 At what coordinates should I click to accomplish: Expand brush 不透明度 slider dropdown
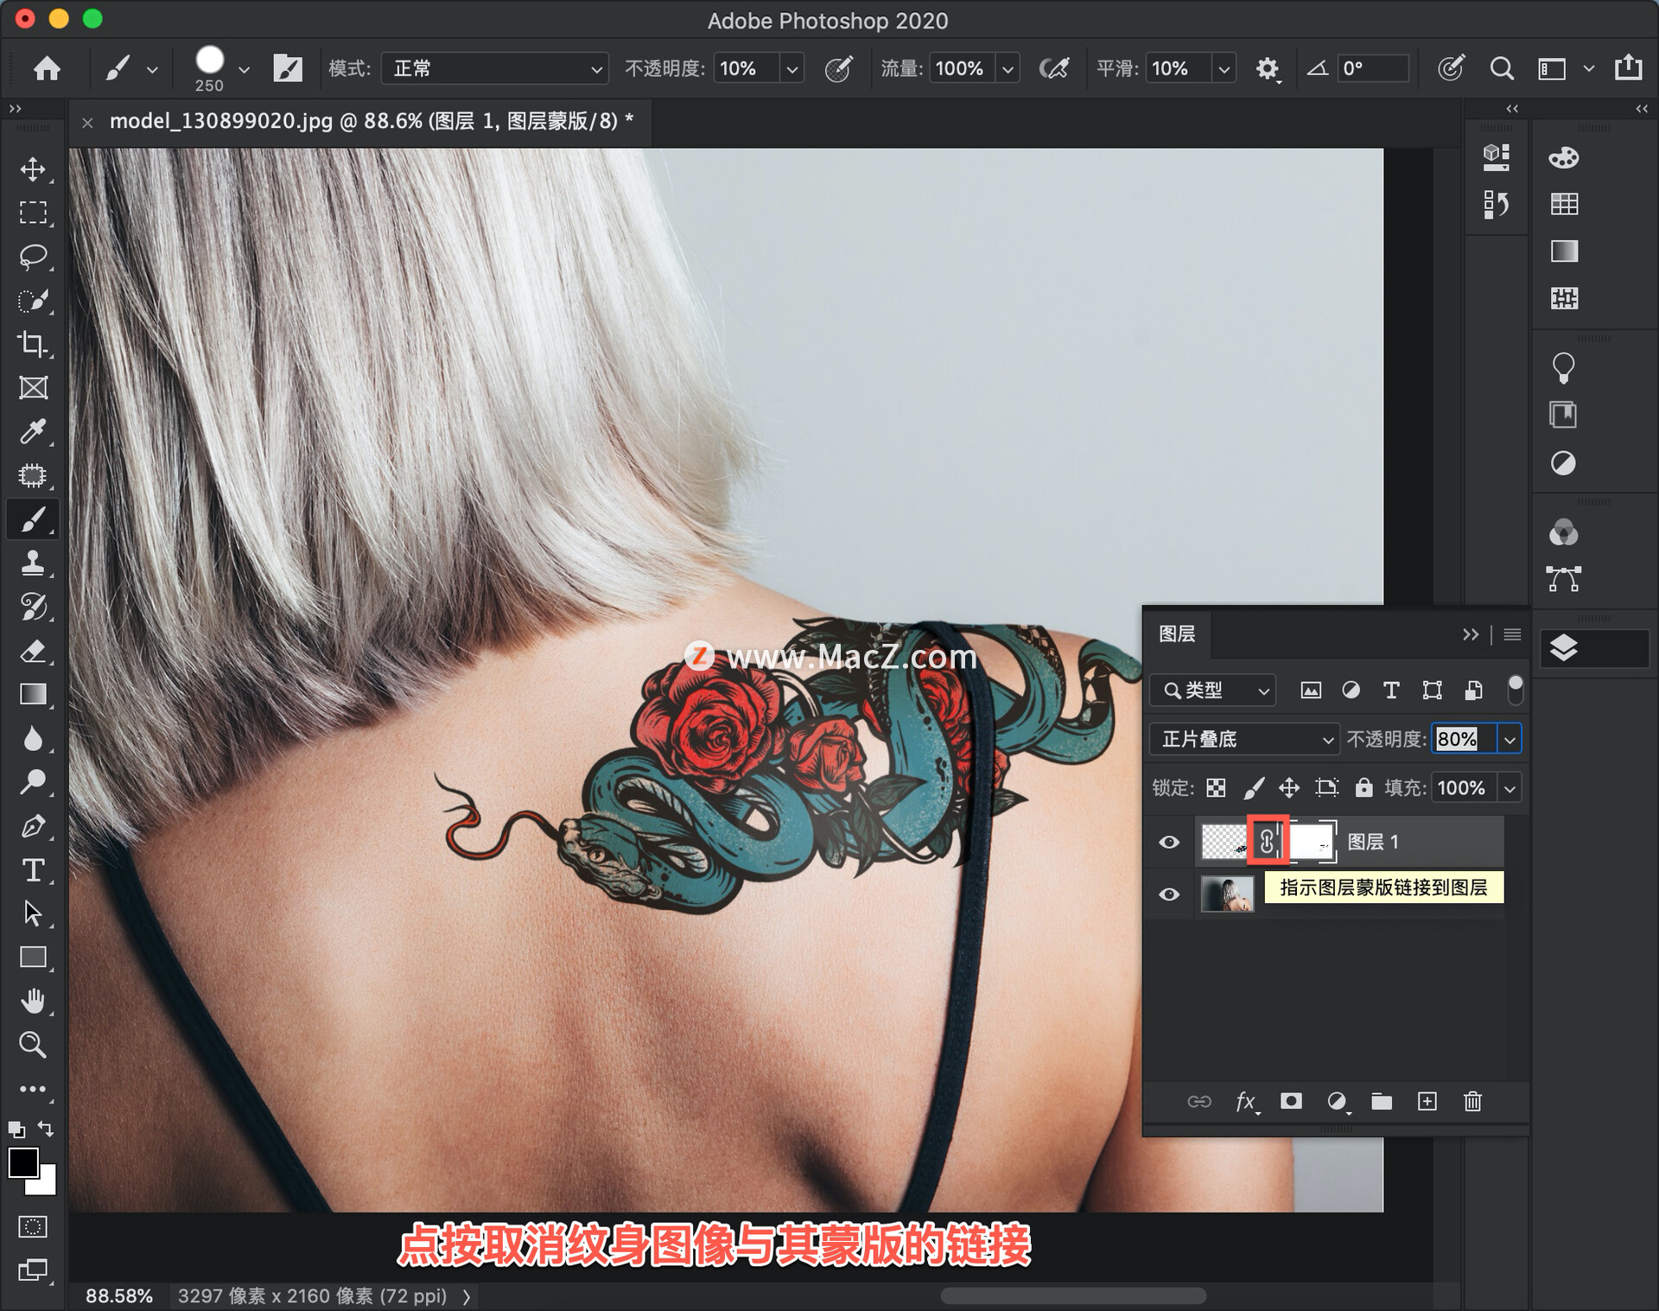791,68
